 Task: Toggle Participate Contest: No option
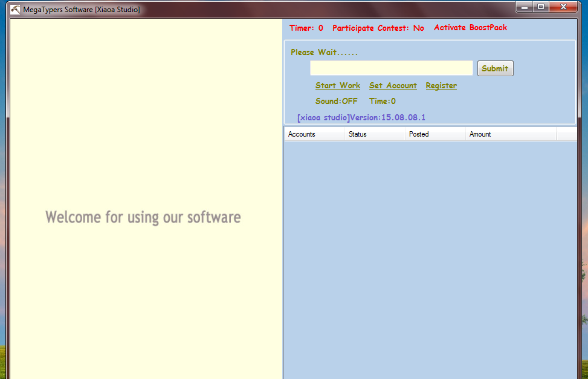[378, 28]
